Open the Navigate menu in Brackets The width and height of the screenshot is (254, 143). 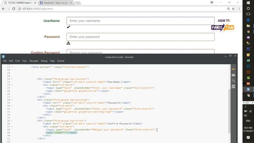pyautogui.click(x=34, y=61)
